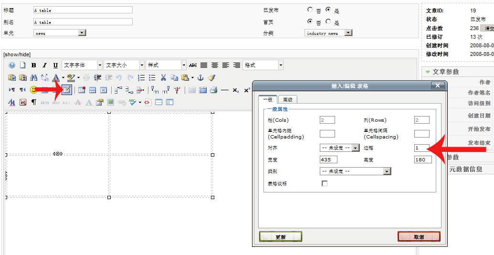The width and height of the screenshot is (494, 255).
Task: Click 取消 cancel button
Action: coord(419,237)
